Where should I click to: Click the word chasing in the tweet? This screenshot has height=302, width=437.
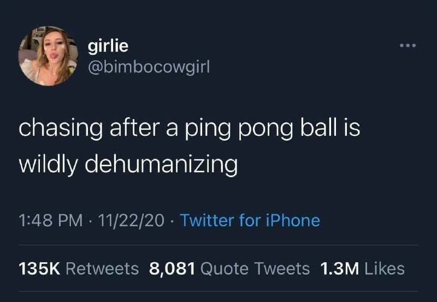(61, 129)
